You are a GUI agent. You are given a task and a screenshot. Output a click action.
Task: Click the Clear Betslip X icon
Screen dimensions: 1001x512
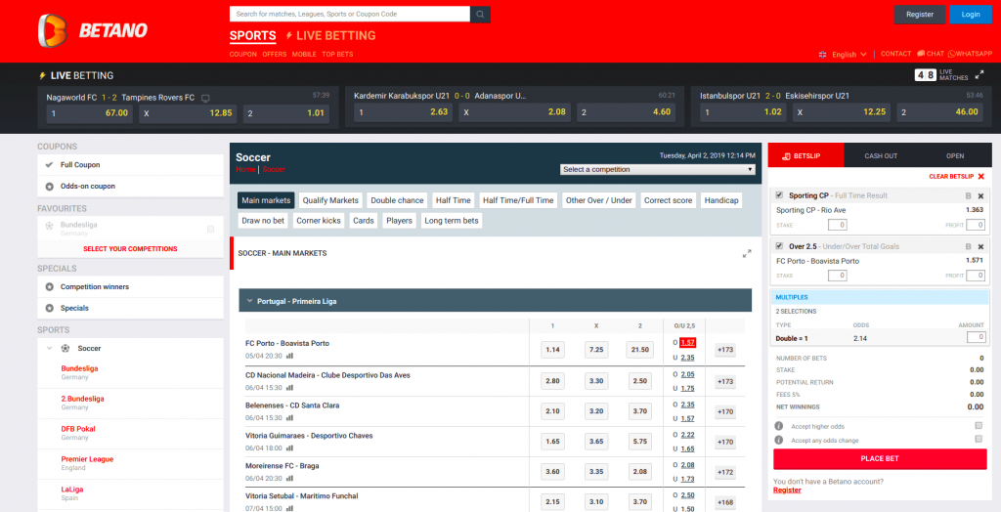[981, 176]
